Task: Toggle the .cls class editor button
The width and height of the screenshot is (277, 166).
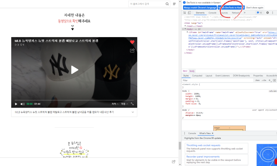Action: pos(264,80)
